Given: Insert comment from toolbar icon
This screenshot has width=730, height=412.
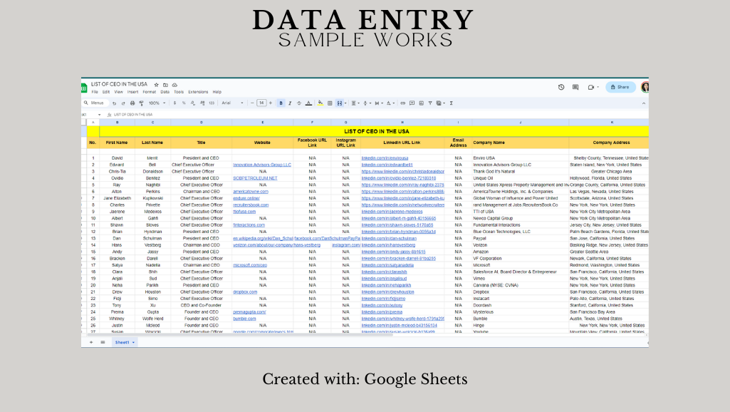Looking at the screenshot, I should pos(412,103).
